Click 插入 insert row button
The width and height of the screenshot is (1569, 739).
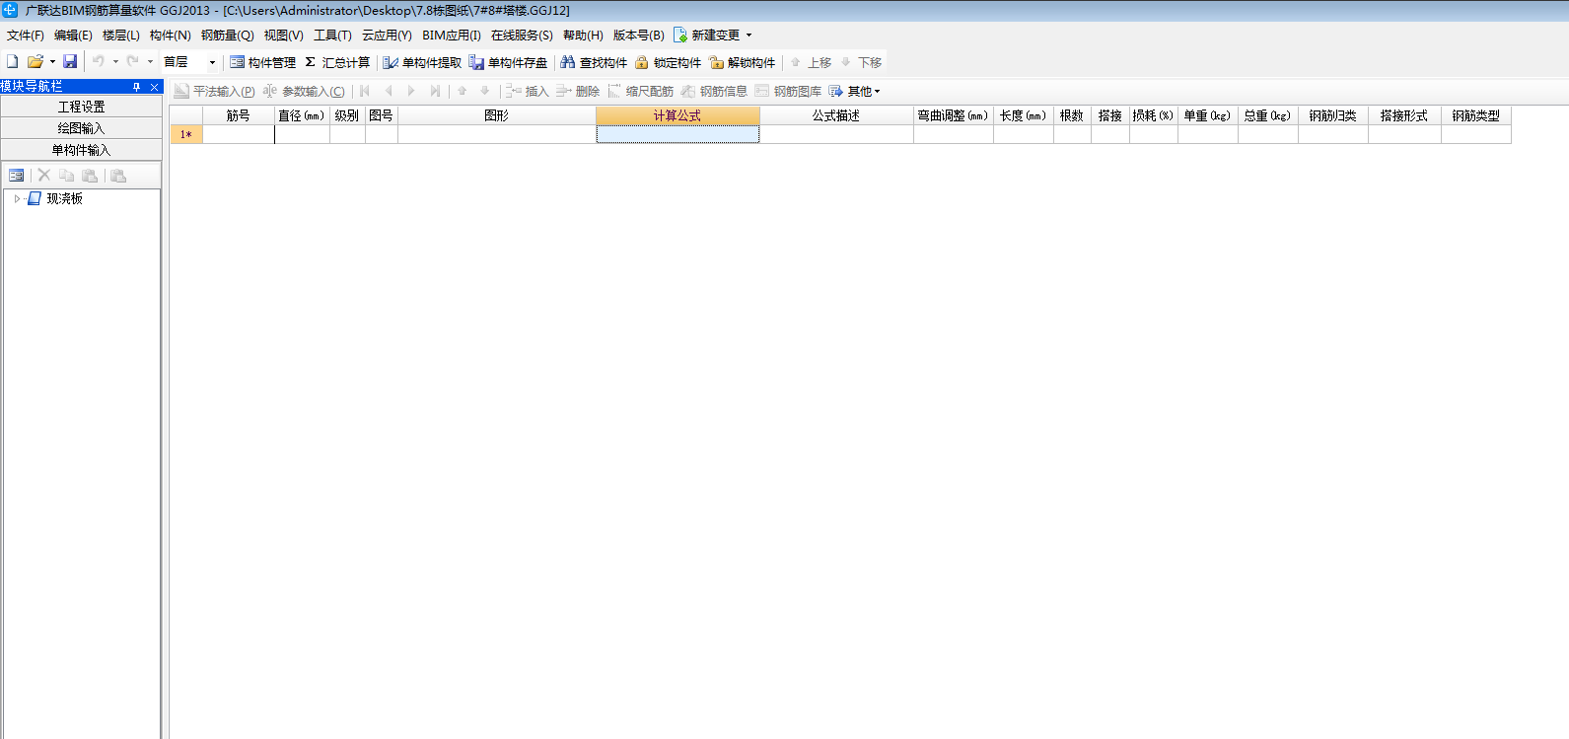(x=527, y=91)
